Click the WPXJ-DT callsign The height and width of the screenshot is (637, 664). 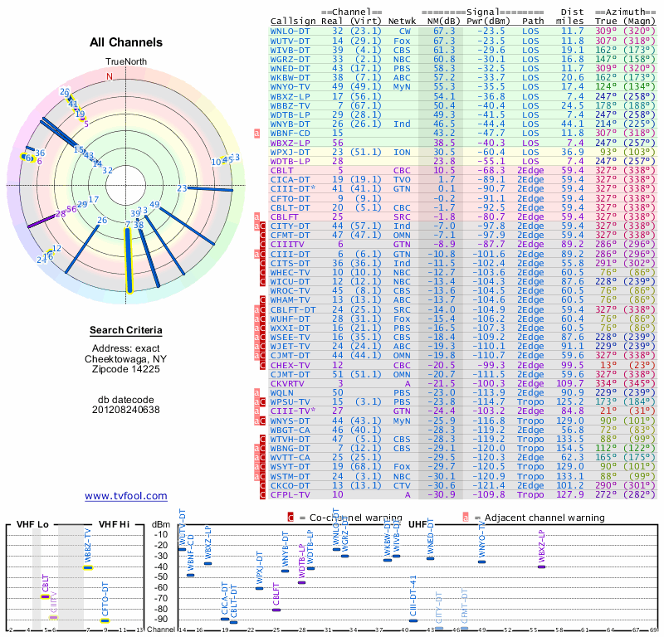(290, 152)
